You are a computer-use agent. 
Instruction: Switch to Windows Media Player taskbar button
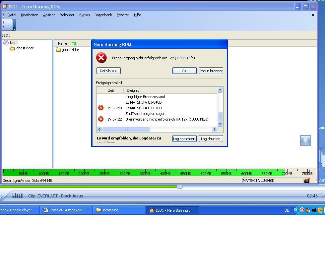[x=20, y=210]
